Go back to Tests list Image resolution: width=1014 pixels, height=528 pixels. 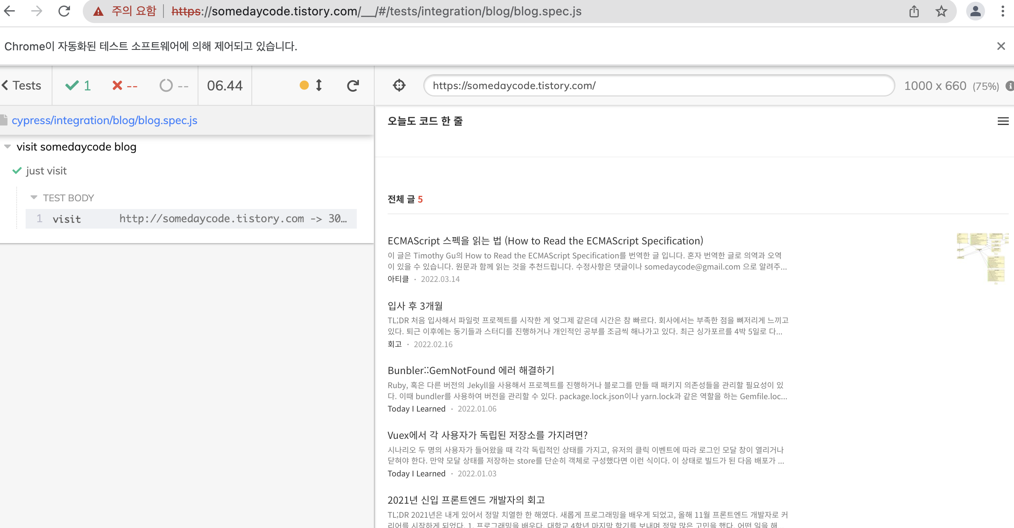point(21,86)
